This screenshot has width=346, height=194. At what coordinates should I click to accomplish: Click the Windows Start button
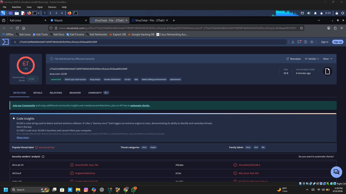tap(5, 190)
